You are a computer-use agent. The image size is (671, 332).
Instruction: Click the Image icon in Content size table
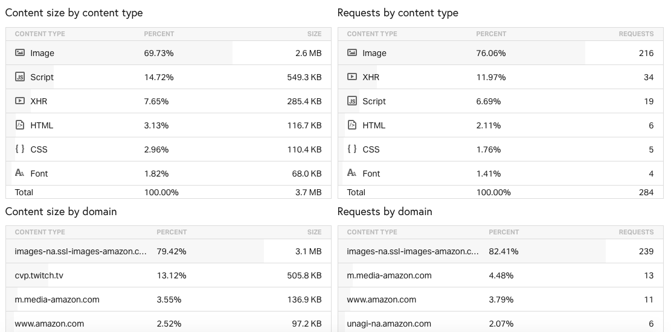click(x=20, y=53)
